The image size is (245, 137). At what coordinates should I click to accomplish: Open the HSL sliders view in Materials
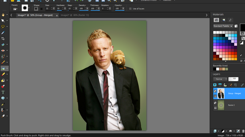[x=230, y=20]
